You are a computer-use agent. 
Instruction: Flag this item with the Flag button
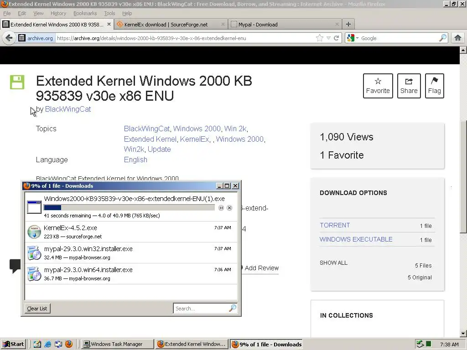point(434,86)
